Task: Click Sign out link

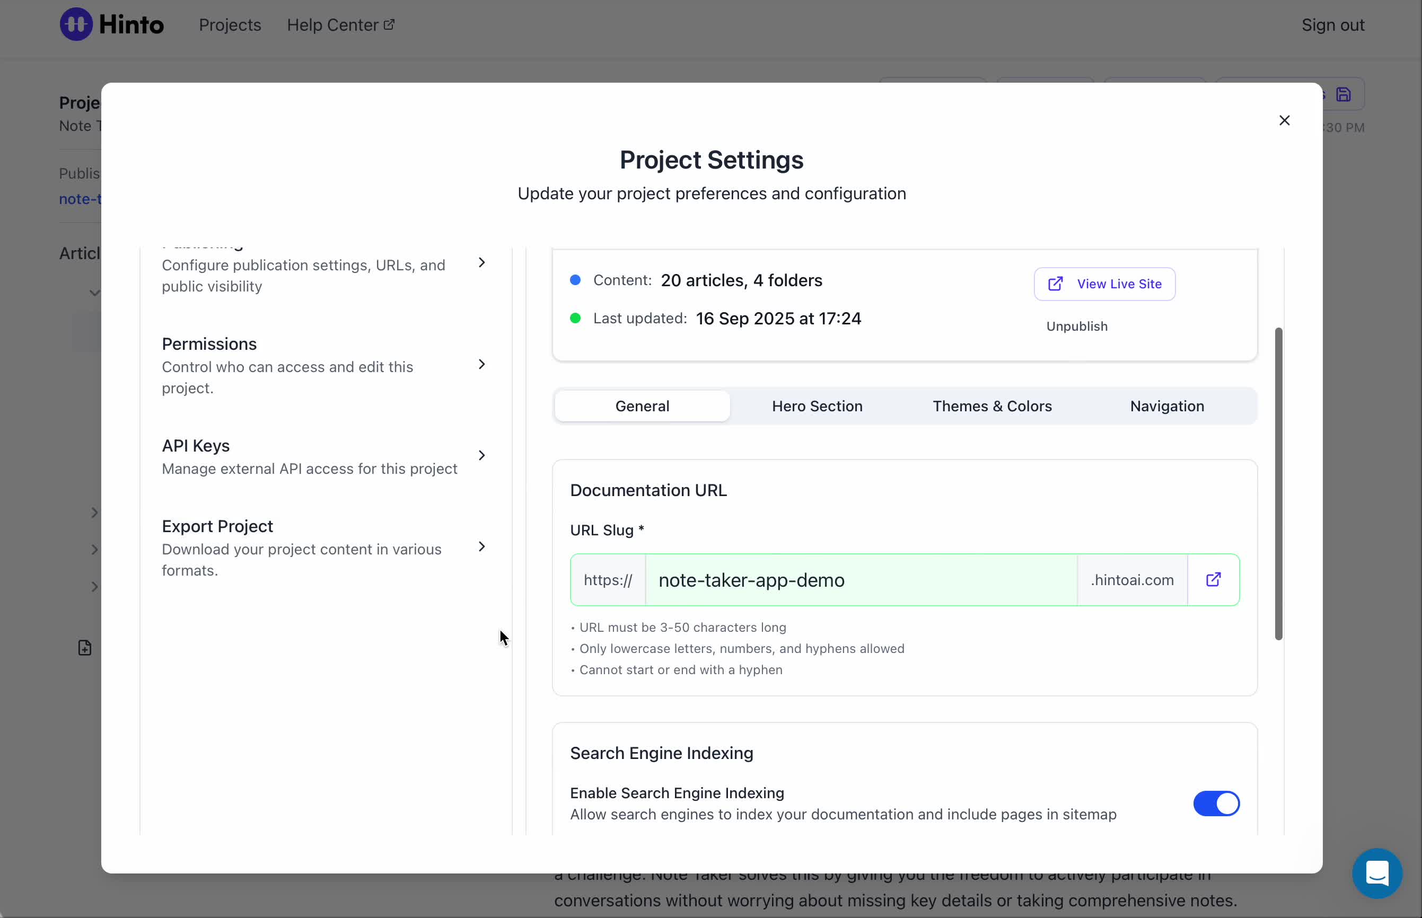Action: point(1332,25)
